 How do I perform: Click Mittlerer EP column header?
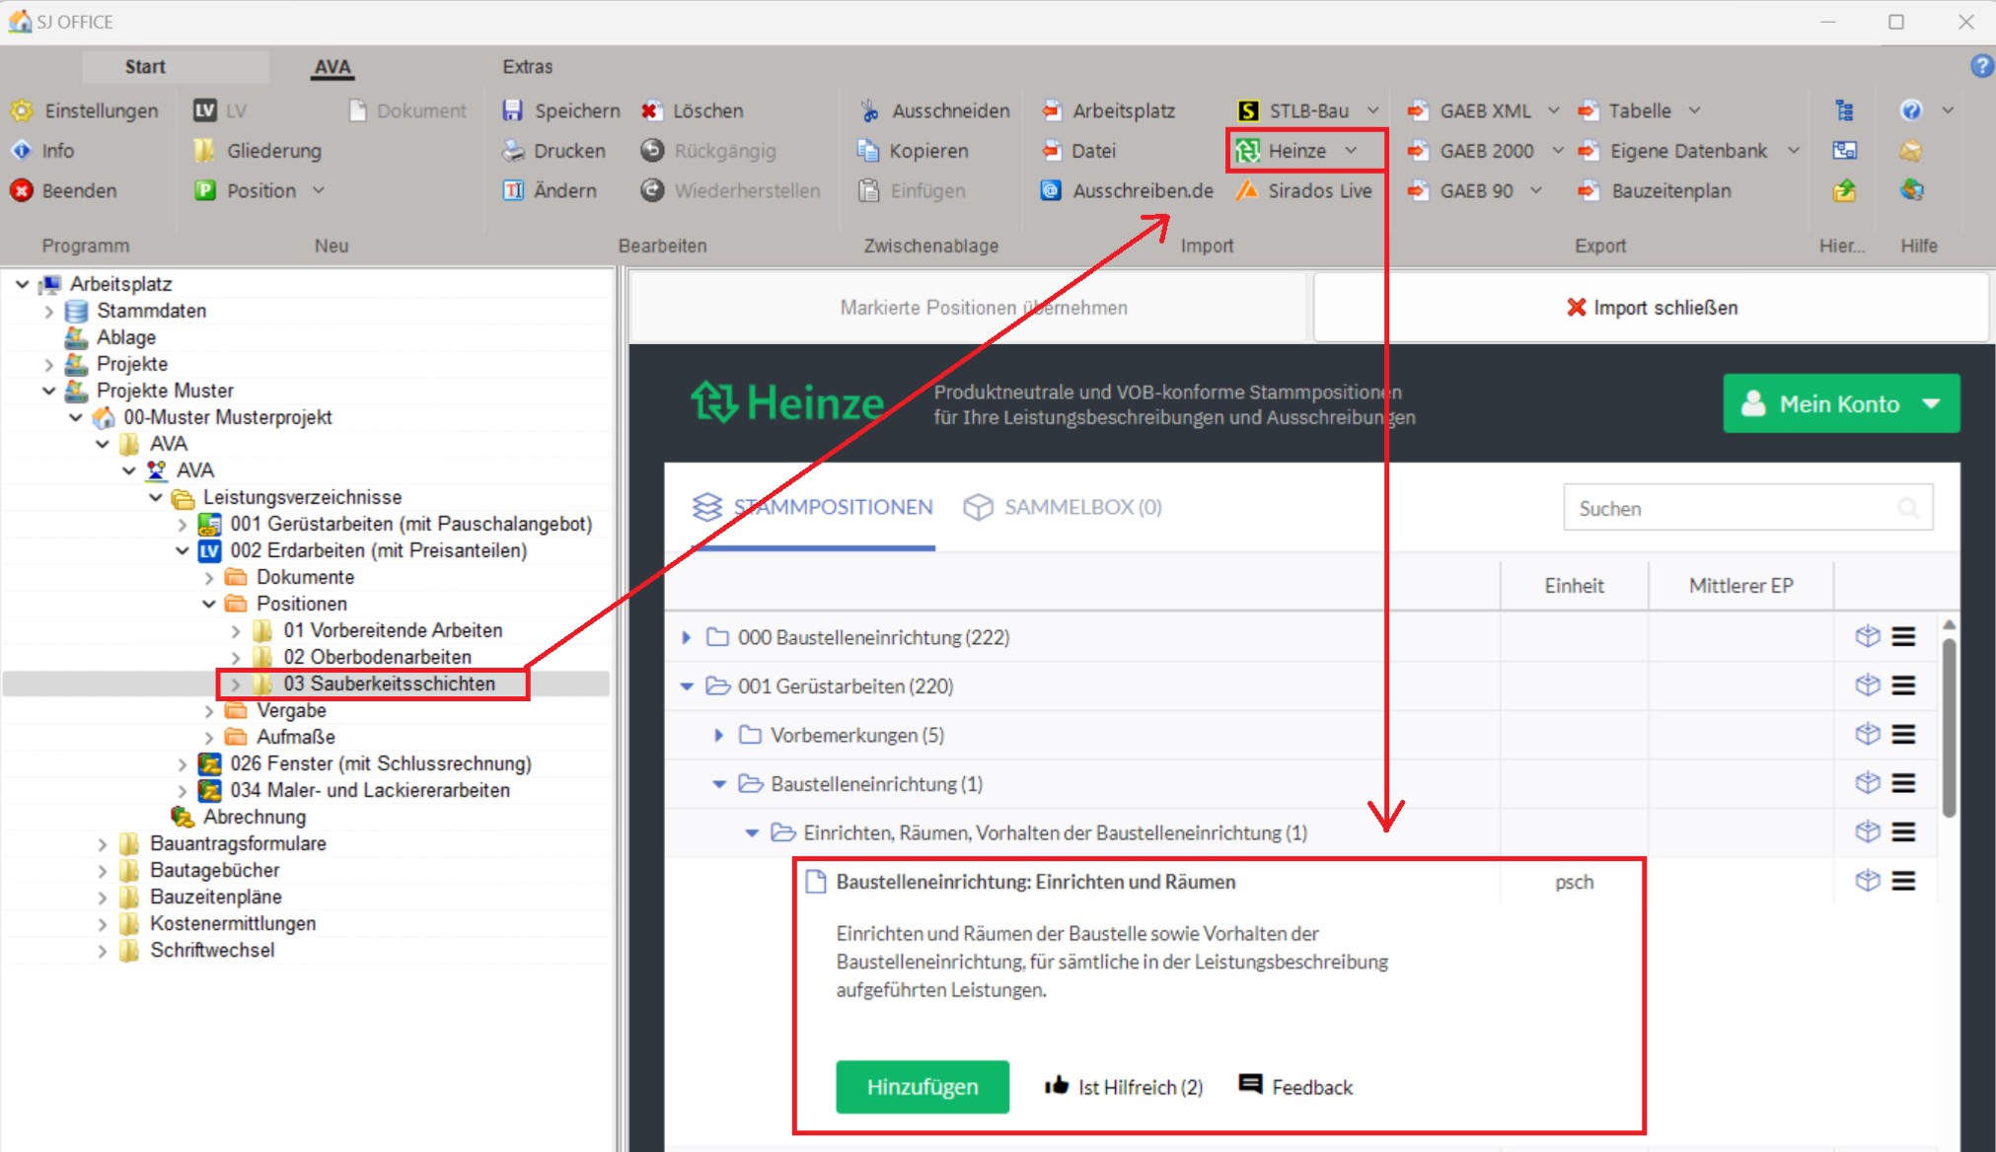coord(1740,586)
